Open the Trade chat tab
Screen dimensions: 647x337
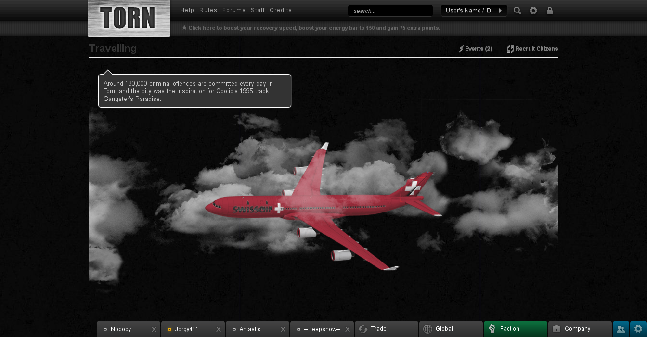tap(387, 329)
